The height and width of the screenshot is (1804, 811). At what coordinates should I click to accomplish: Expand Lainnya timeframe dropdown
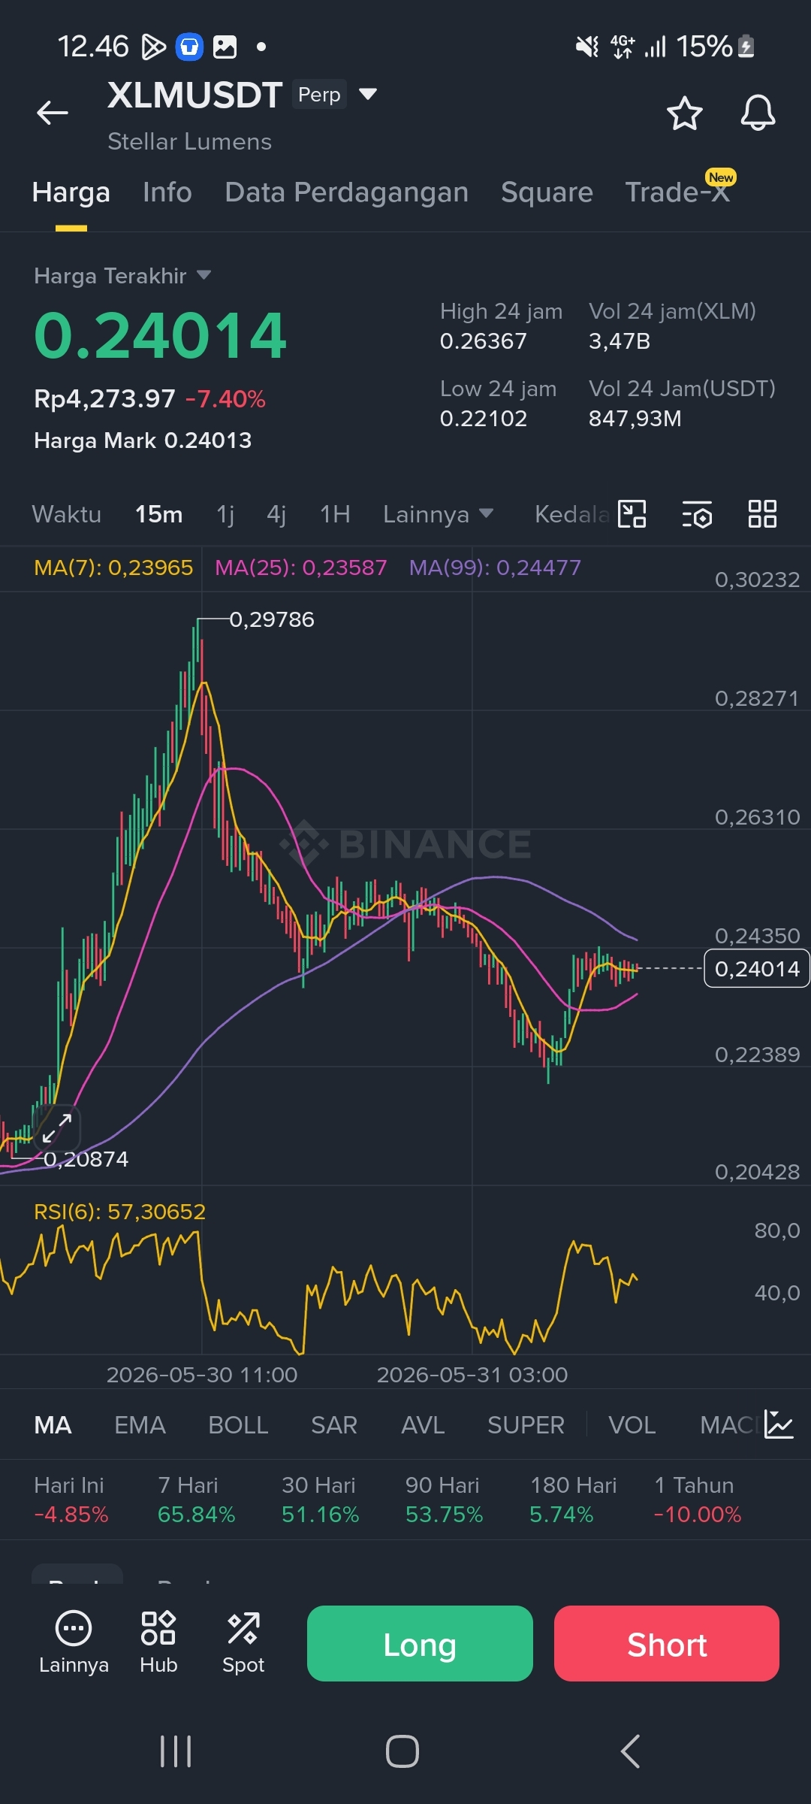[439, 514]
